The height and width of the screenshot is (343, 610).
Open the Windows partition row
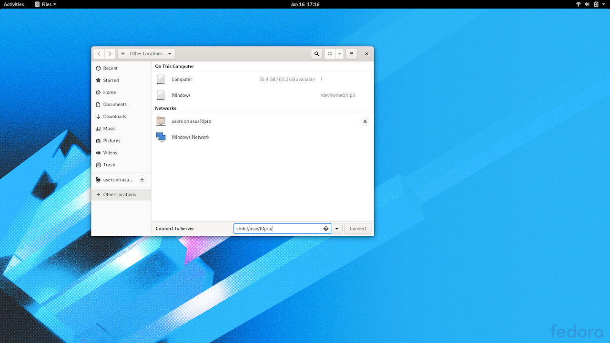263,95
